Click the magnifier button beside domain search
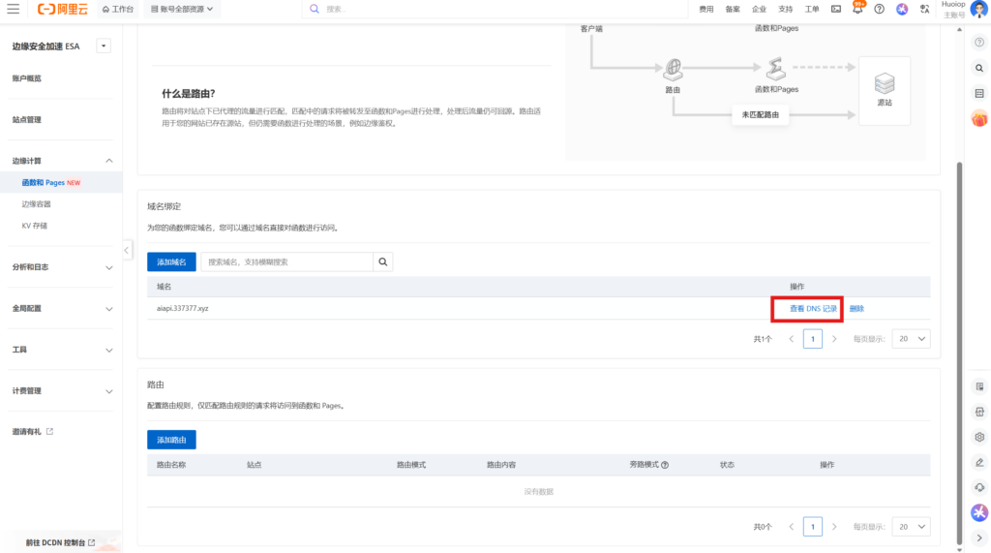Screen dimensions: 991x553 tap(383, 261)
